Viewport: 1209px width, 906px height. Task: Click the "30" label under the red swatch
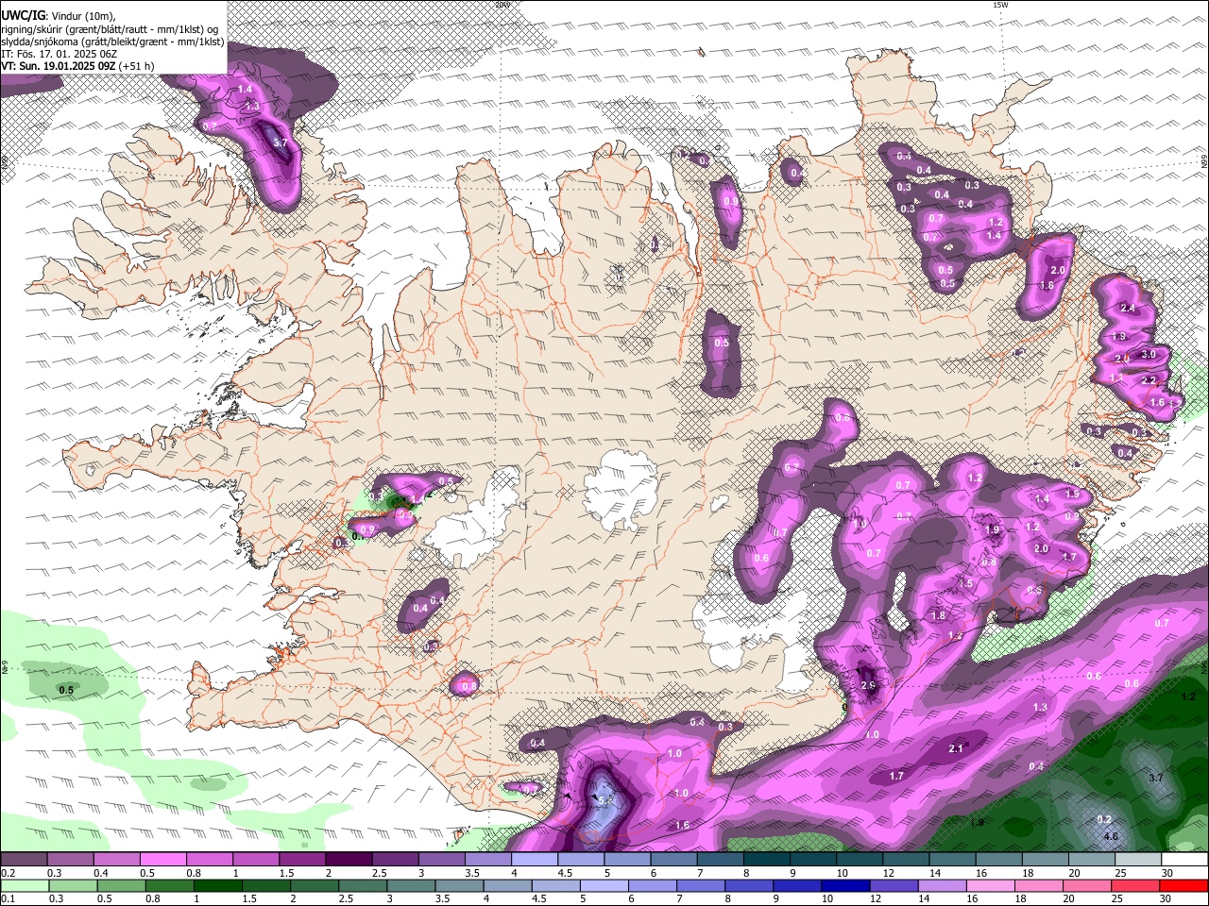(x=1167, y=899)
